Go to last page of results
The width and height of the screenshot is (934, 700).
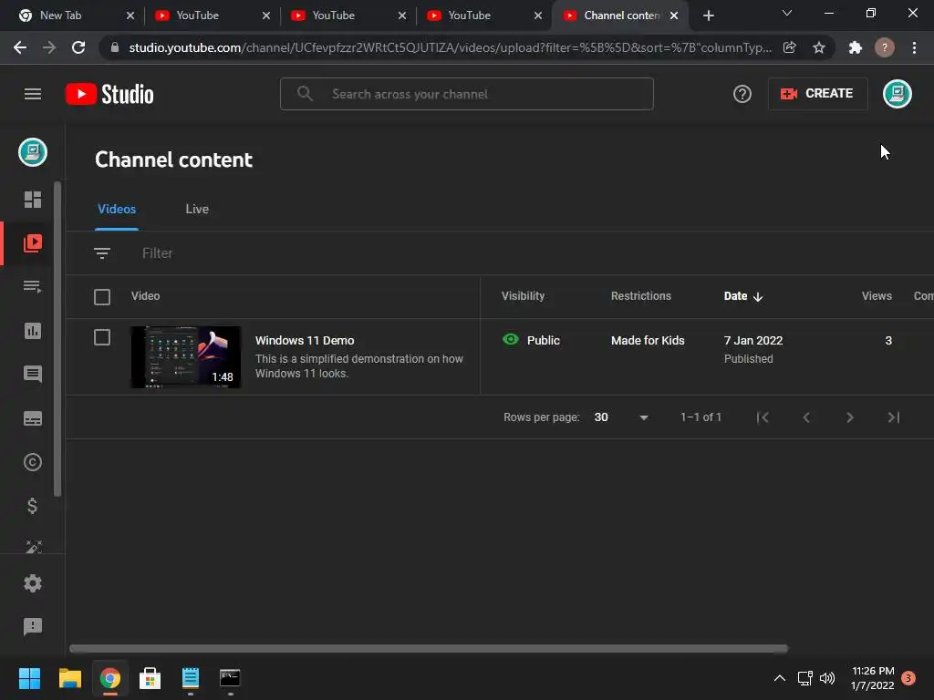pos(894,417)
